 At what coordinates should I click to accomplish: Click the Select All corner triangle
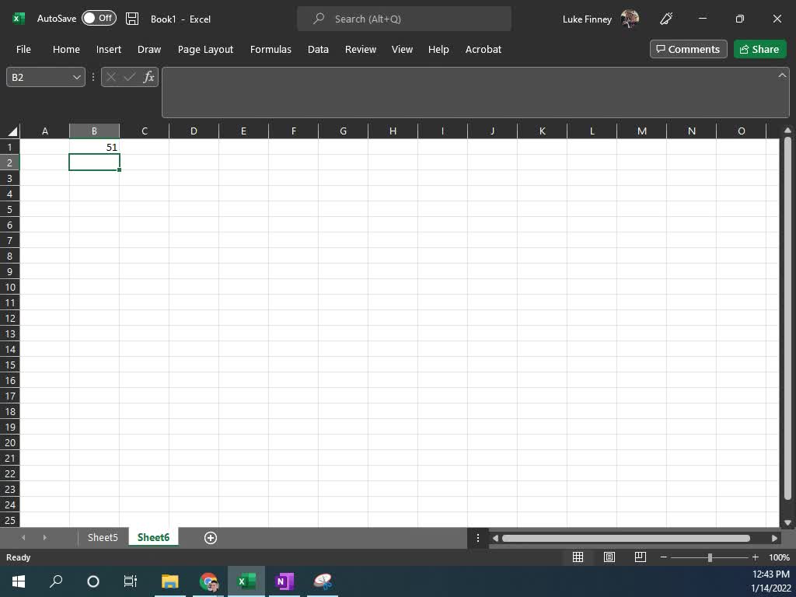(x=12, y=131)
